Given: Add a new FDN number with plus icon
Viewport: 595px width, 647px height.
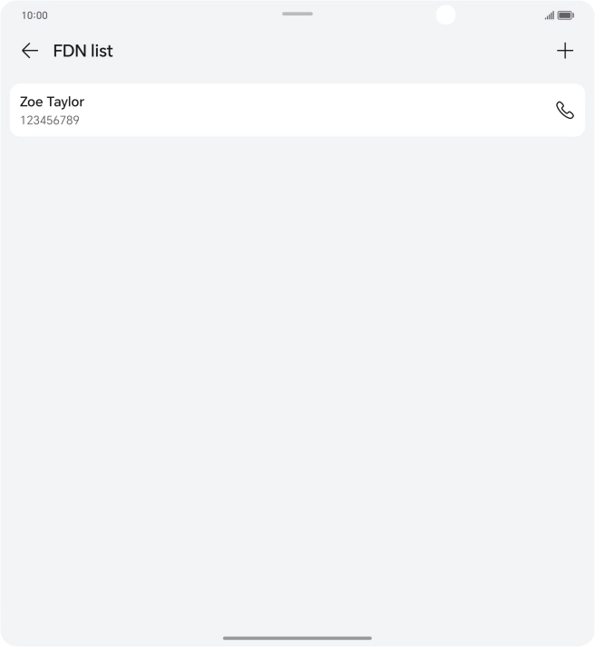Looking at the screenshot, I should [565, 51].
